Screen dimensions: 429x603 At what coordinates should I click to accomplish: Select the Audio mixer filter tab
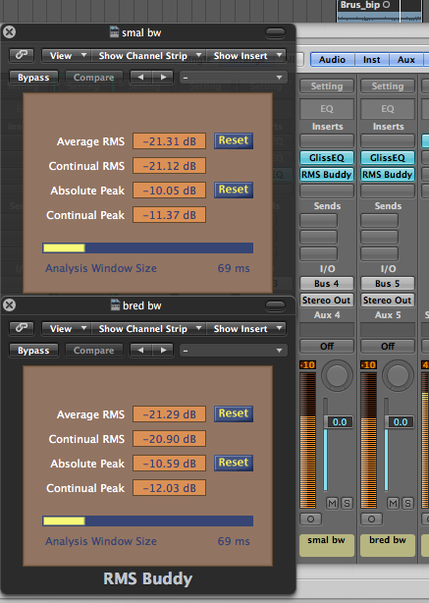pyautogui.click(x=332, y=60)
